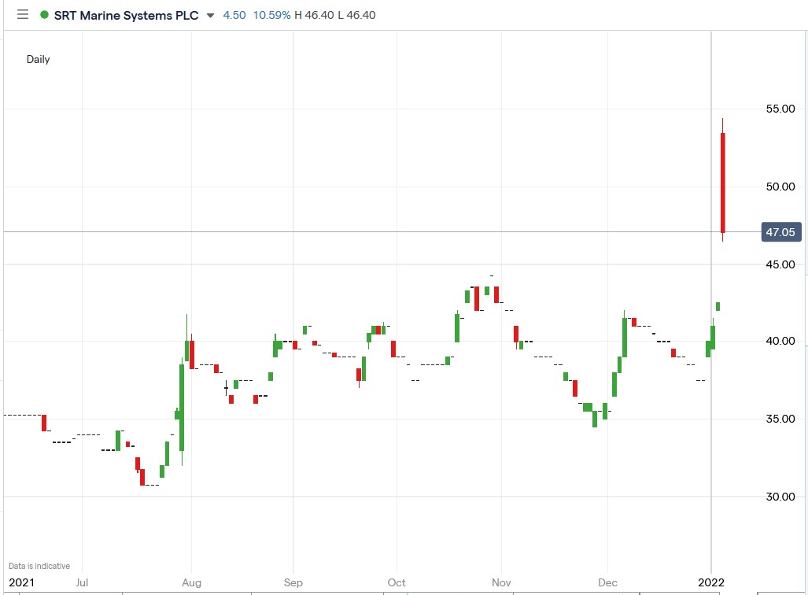The height and width of the screenshot is (595, 808).
Task: Click the Daily label in the chart
Action: (x=38, y=59)
